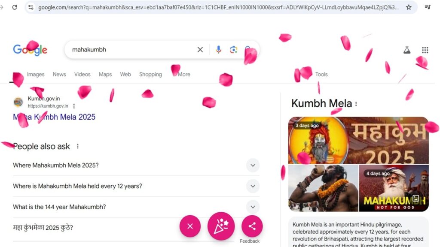
Task: Start voice search with microphone icon
Action: pyautogui.click(x=218, y=50)
